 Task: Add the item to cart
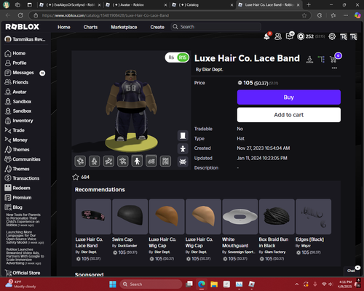point(289,115)
